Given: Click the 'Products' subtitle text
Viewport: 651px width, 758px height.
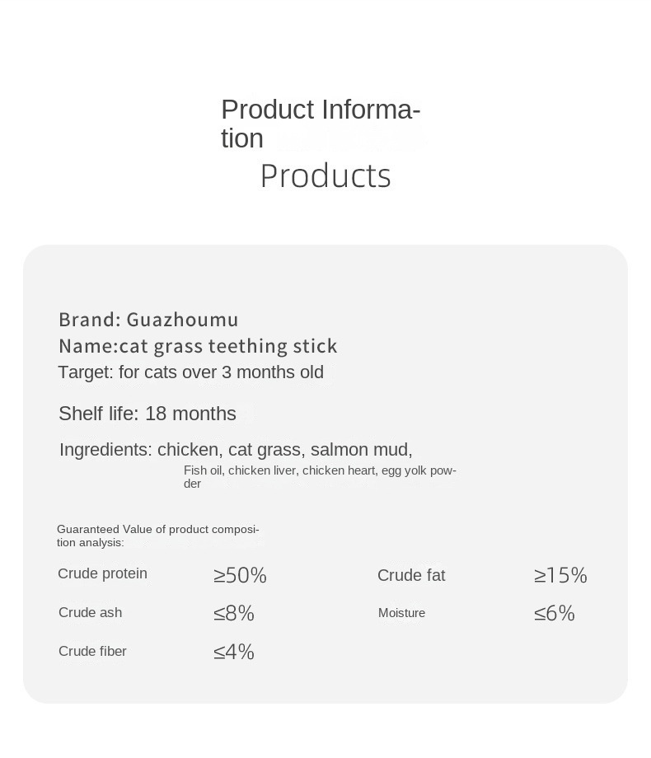Looking at the screenshot, I should 325,176.
